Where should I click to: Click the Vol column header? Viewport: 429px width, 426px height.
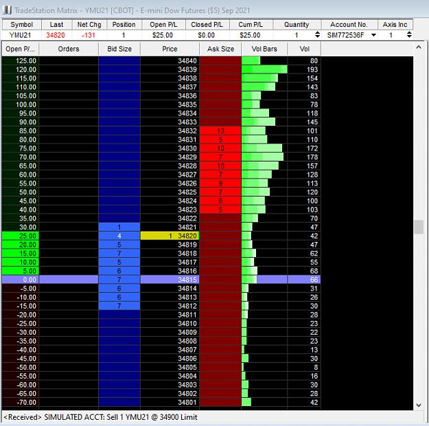(x=304, y=49)
